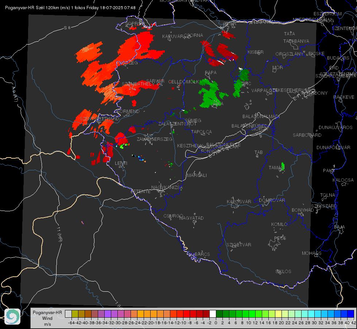Click the DUNAUJVAROS city label
The width and height of the screenshot is (357, 329).
click(x=335, y=128)
